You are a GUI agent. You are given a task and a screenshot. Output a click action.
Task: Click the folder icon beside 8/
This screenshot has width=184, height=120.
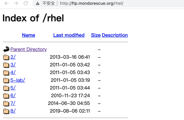pos(6,111)
